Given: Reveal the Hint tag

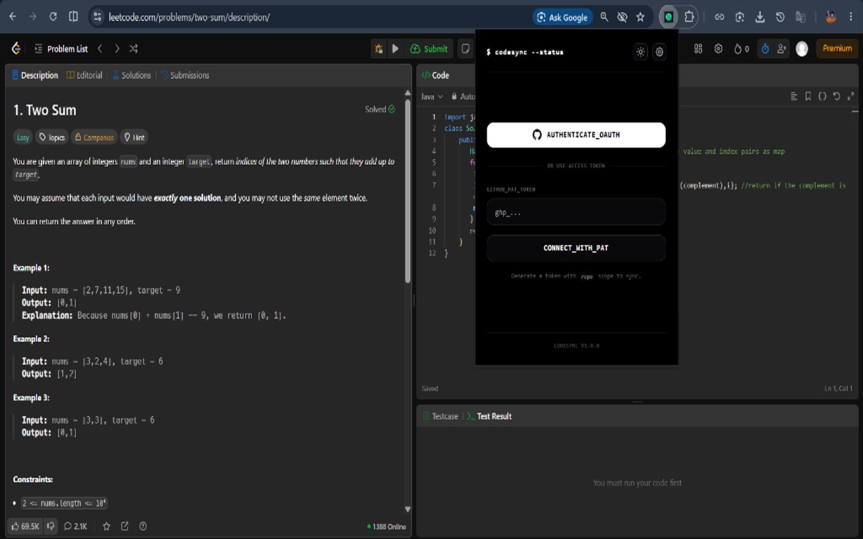Looking at the screenshot, I should 134,137.
